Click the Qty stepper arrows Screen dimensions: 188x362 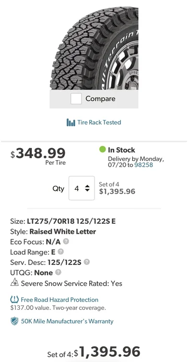point(87,188)
